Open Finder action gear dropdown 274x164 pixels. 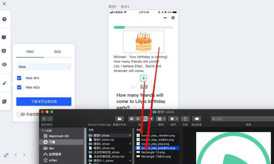[x=173, y=119]
